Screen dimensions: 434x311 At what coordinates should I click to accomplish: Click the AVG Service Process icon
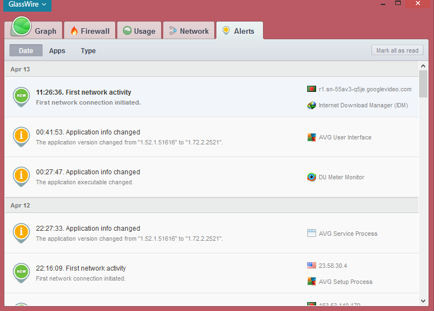tap(311, 234)
